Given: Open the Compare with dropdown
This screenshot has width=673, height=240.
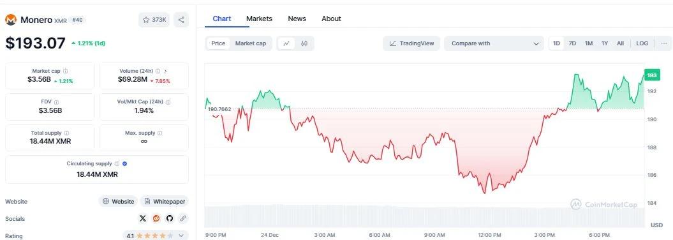Looking at the screenshot, I should 494,43.
